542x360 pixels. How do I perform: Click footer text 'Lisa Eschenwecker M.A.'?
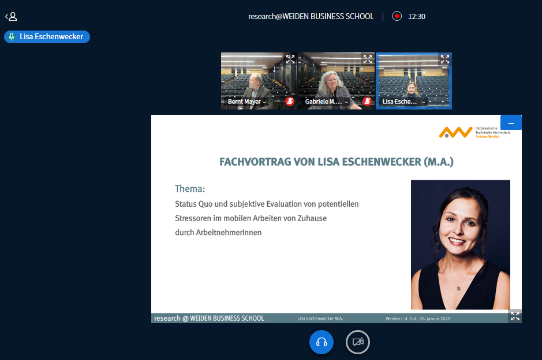(320, 319)
